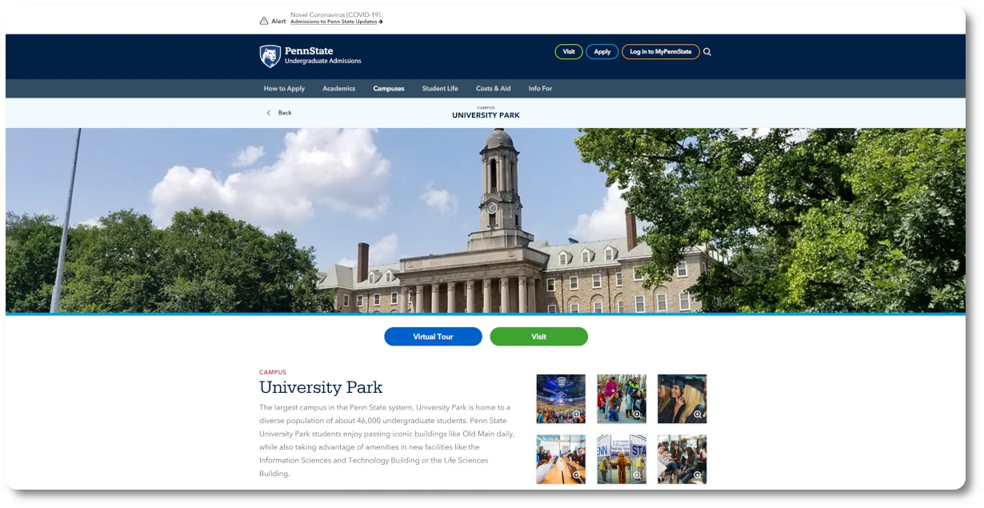Image resolution: width=984 pixels, height=508 pixels.
Task: Open the Nittany Lion mascot thumbnail
Action: [x=622, y=459]
